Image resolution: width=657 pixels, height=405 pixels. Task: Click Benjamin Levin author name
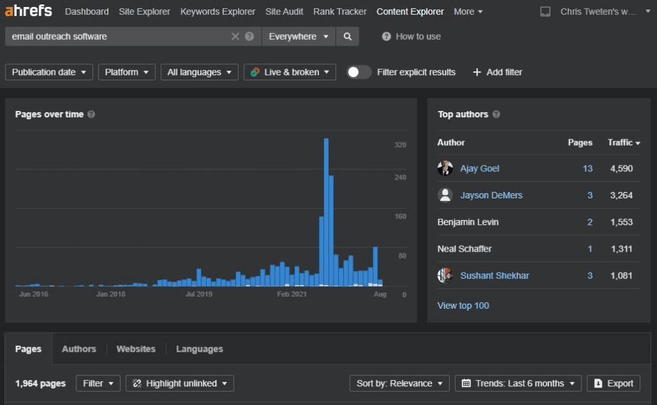468,222
